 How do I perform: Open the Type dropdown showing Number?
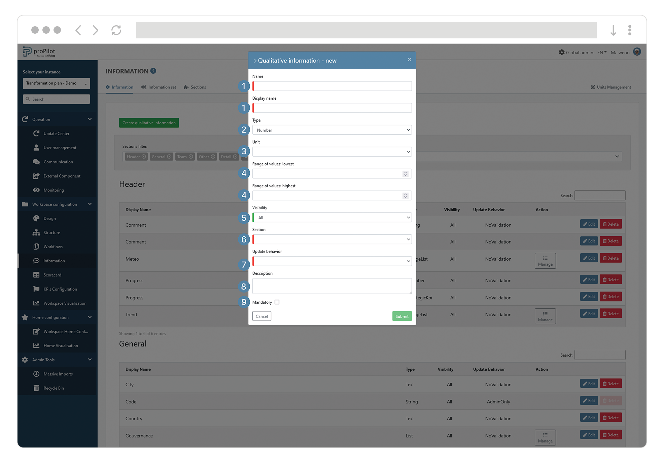coord(332,130)
